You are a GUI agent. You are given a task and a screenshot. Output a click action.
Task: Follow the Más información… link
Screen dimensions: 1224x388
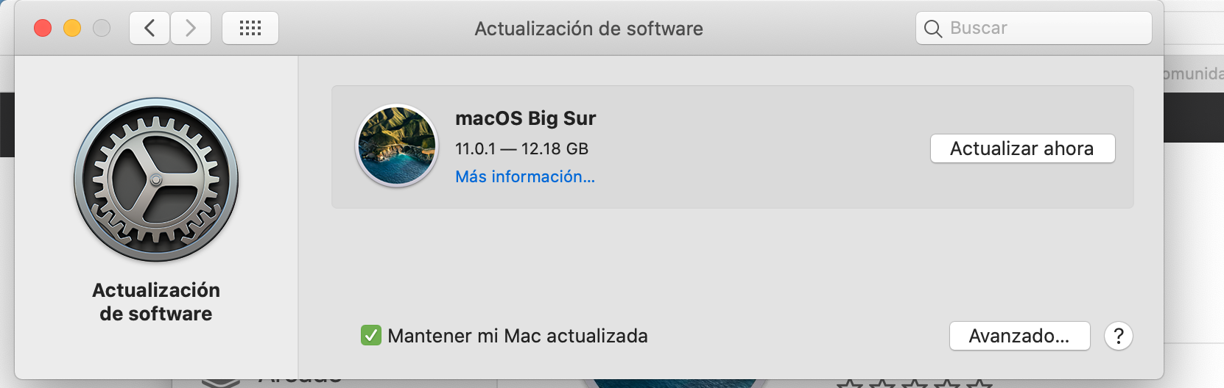(x=525, y=177)
